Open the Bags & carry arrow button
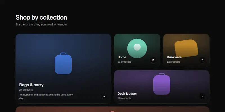Viewport: 225px width, 112px height. click(104, 96)
